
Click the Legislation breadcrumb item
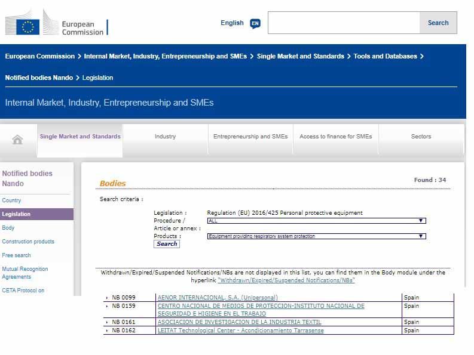pyautogui.click(x=97, y=78)
